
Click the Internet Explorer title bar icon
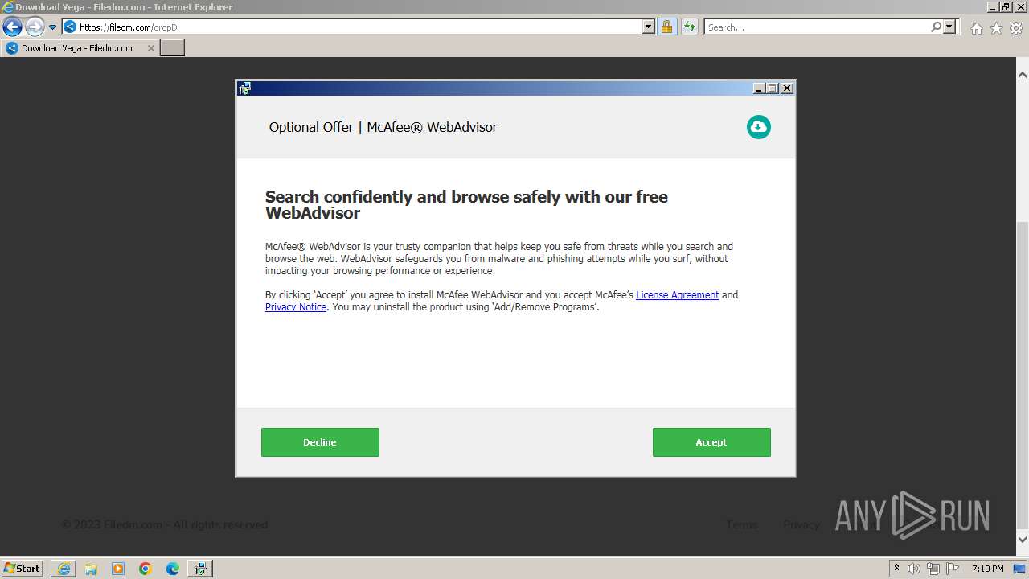pos(7,7)
